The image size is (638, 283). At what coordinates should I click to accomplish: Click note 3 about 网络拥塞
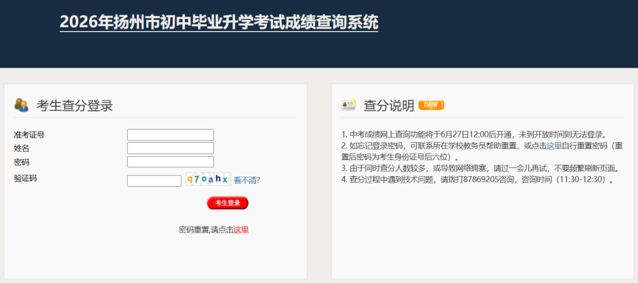click(481, 168)
